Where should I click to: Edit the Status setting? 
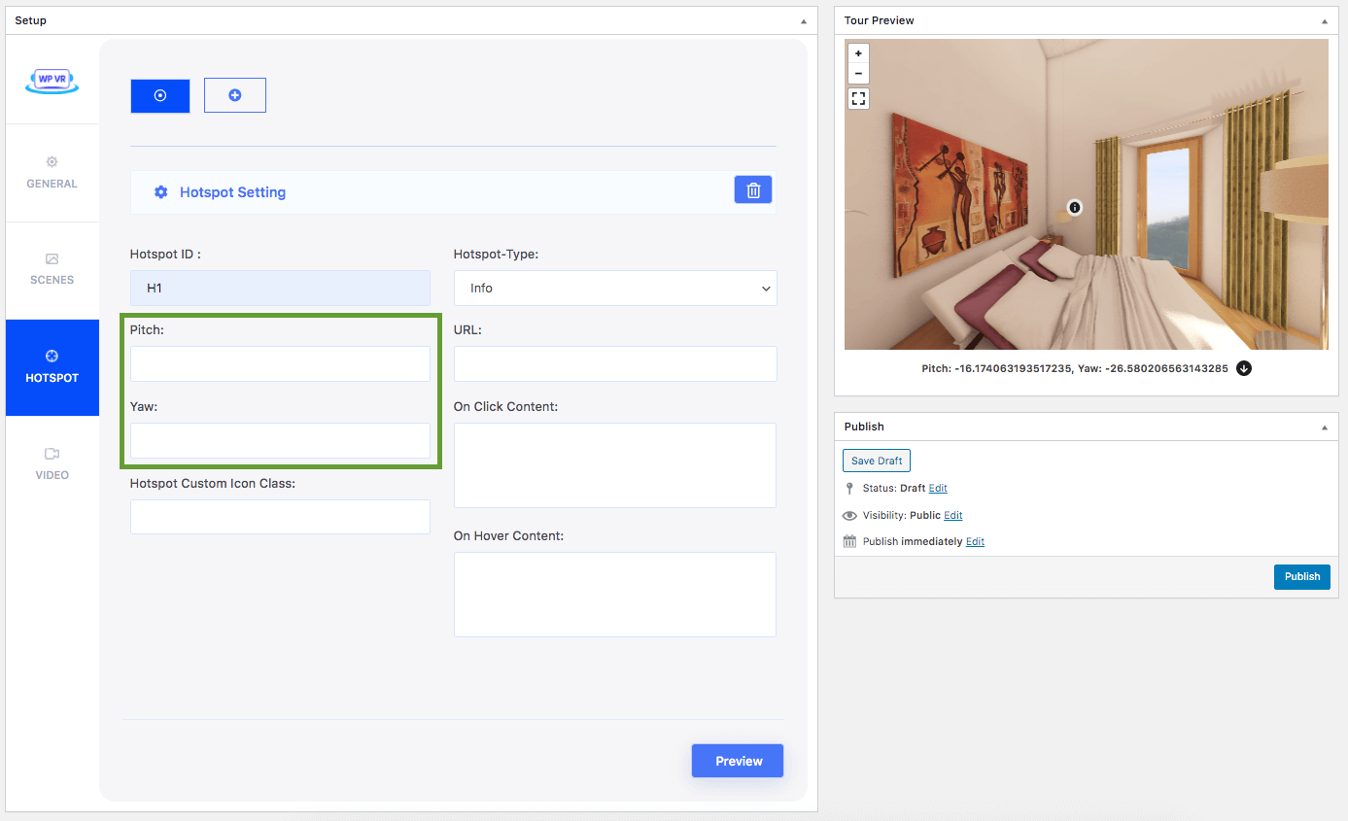tap(938, 489)
